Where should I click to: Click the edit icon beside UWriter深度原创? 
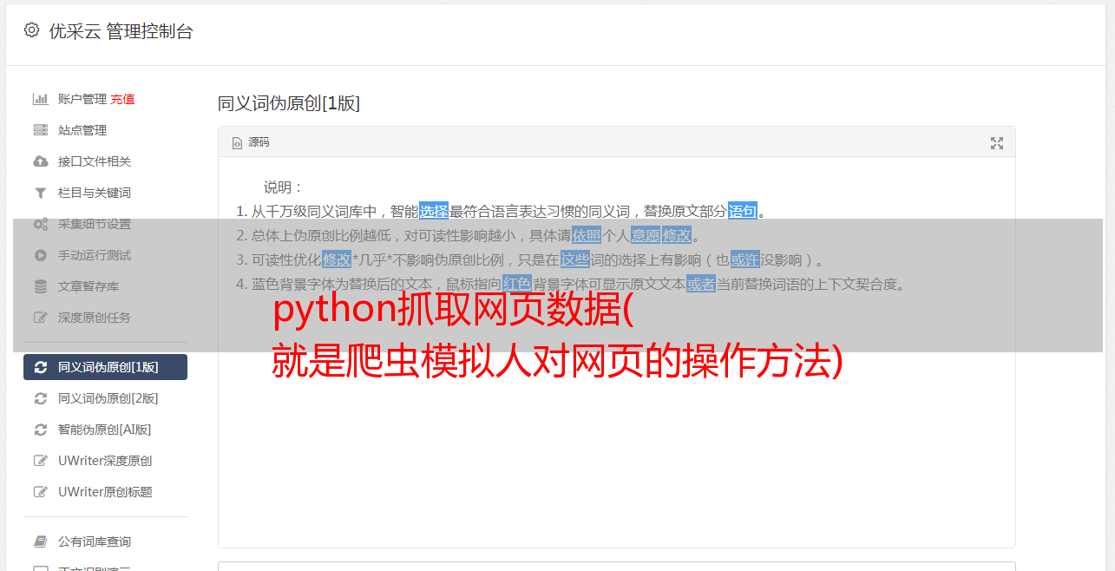(40, 461)
